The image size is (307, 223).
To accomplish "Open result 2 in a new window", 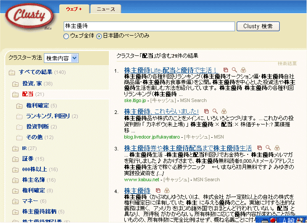I will coord(206,112).
